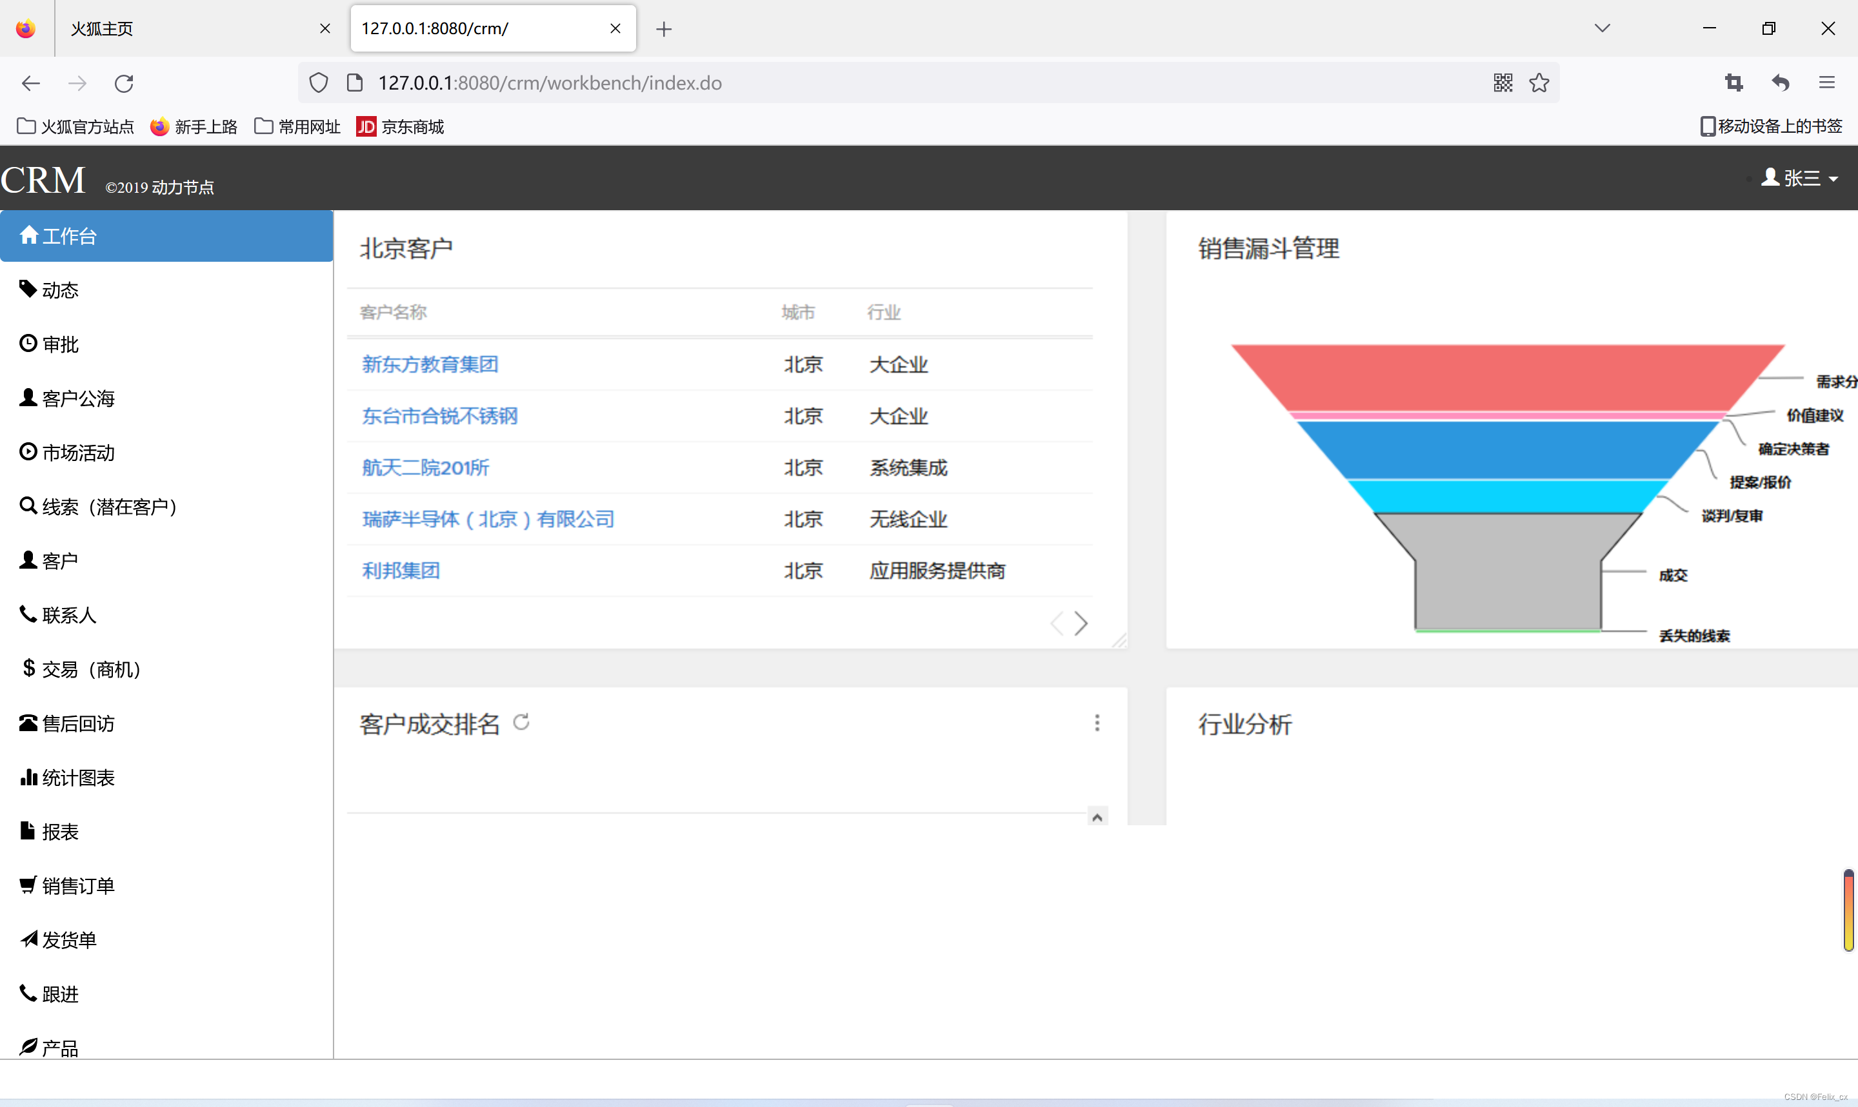This screenshot has width=1858, height=1107.
Task: Click the 应用服务提供商 industry cell
Action: point(937,571)
